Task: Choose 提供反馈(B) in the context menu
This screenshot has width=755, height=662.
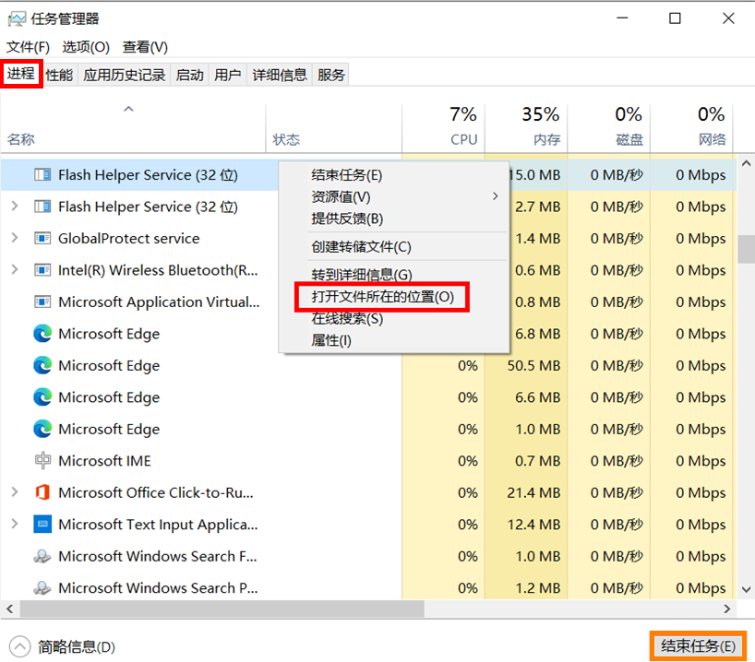Action: [x=347, y=219]
